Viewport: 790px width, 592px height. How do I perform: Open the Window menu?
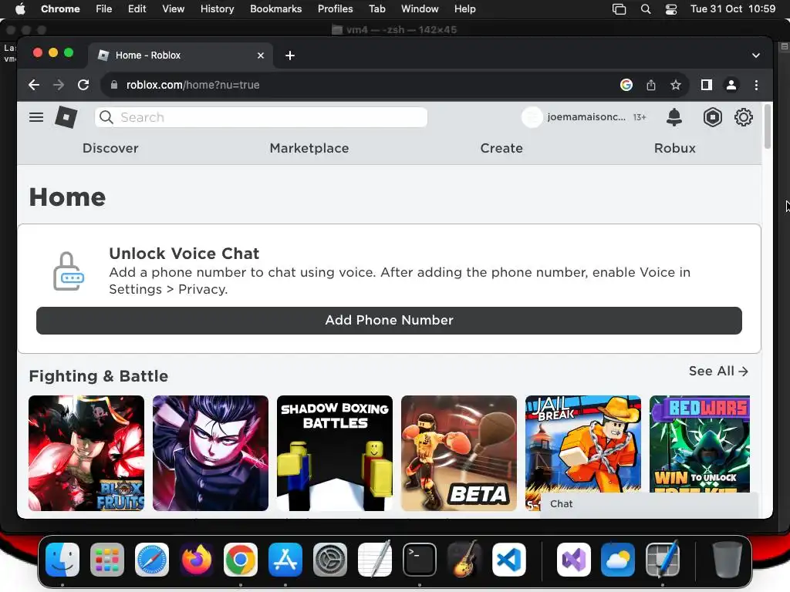pyautogui.click(x=420, y=9)
